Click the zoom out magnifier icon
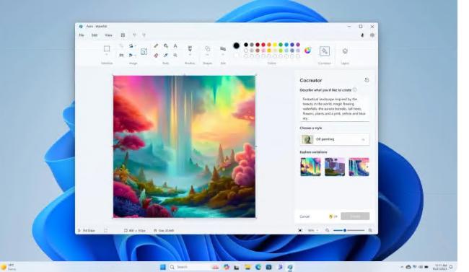 [328, 230]
